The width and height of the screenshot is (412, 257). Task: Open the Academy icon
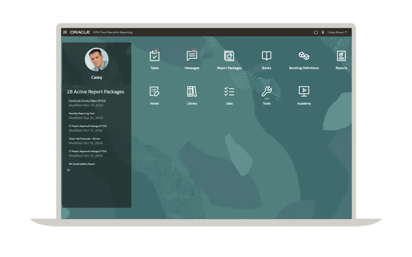pyautogui.click(x=304, y=92)
